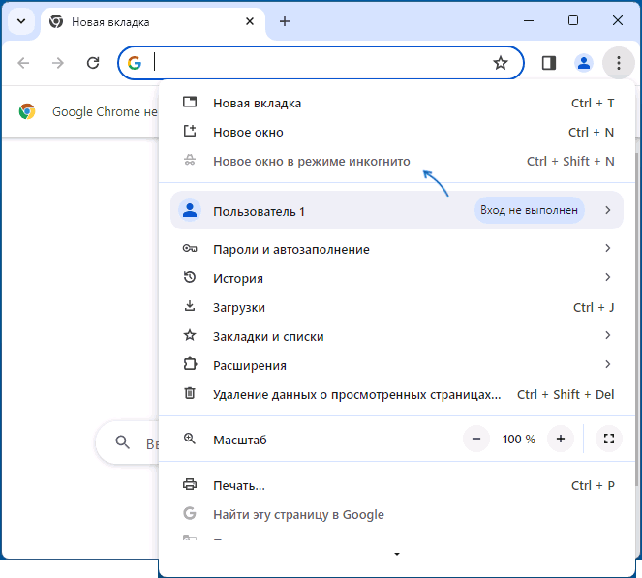Viewport: 642px width, 578px height.
Task: Reload the page
Action: click(93, 63)
